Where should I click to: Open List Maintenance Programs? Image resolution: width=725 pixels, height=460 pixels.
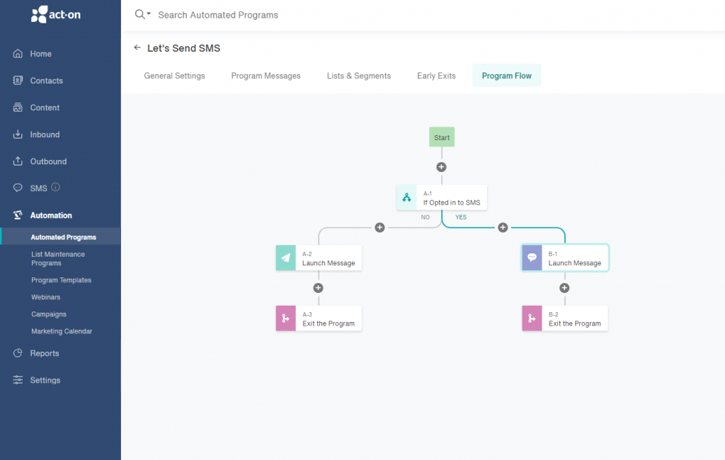(x=58, y=258)
